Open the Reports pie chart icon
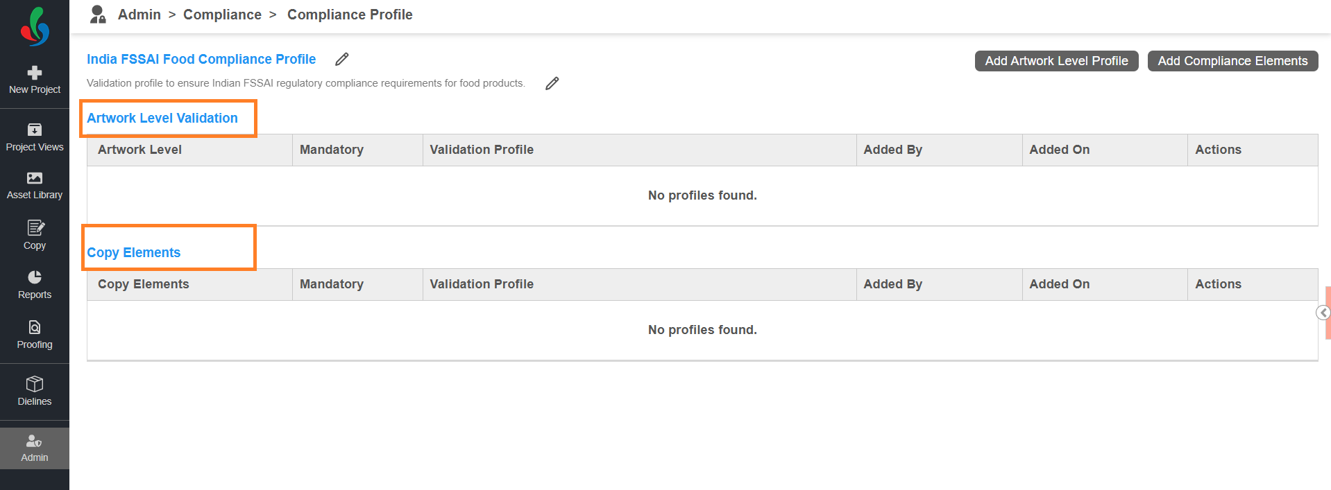1331x490 pixels. coord(35,277)
